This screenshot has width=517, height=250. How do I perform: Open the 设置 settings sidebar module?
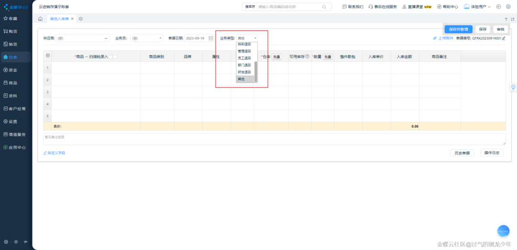point(10,121)
